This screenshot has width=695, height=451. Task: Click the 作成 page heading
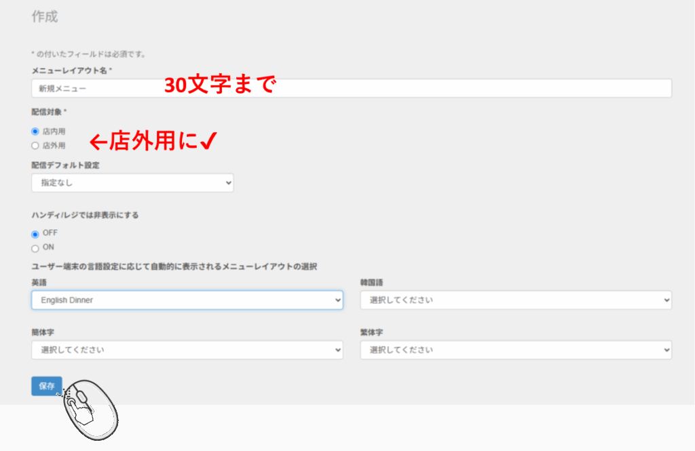point(45,17)
